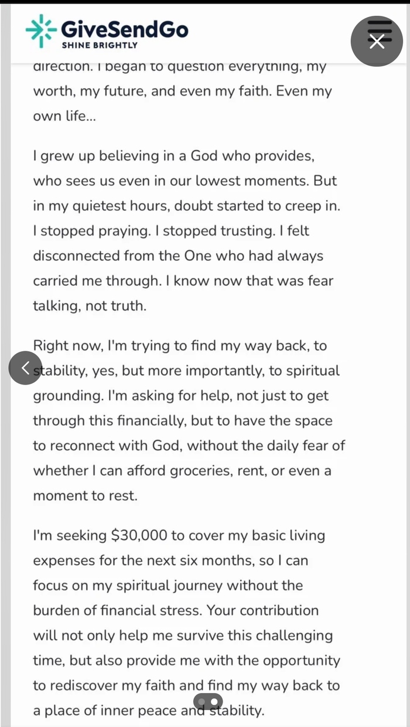The image size is (410, 727).
Task: Click the "talking, not truth." line
Action: pos(88,305)
